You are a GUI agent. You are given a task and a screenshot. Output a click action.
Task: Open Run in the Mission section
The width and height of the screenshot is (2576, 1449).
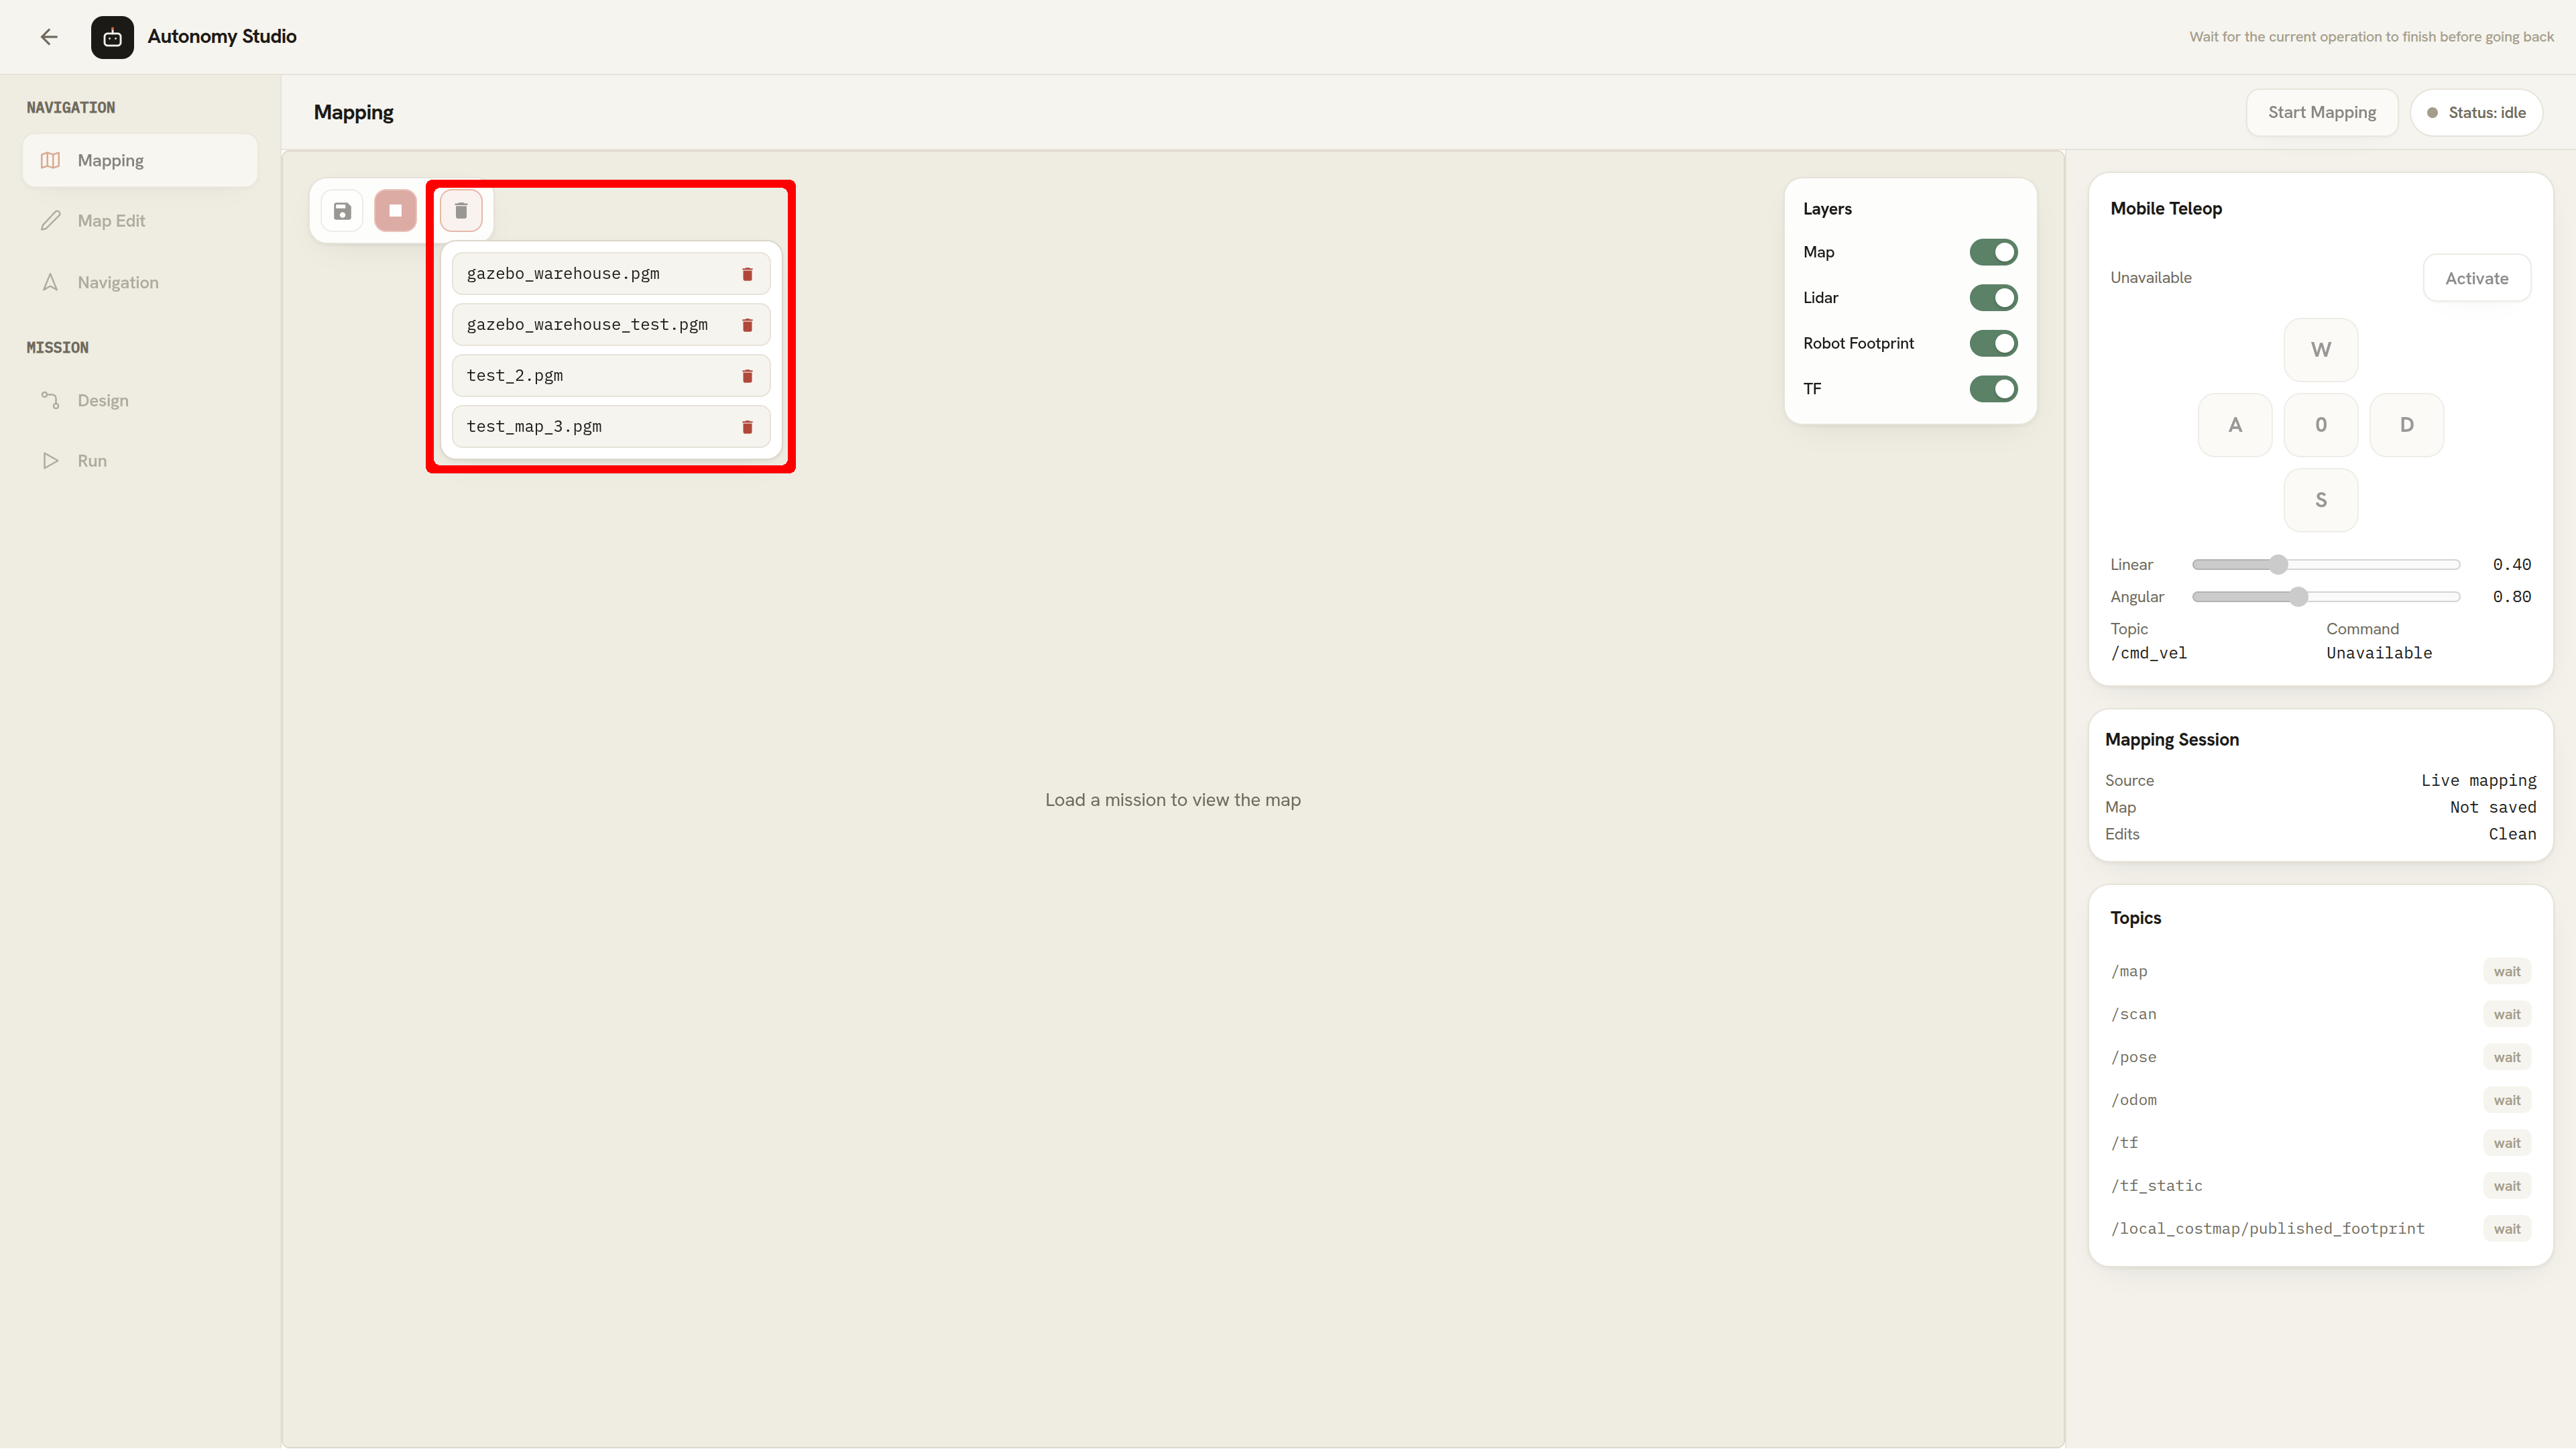point(140,461)
